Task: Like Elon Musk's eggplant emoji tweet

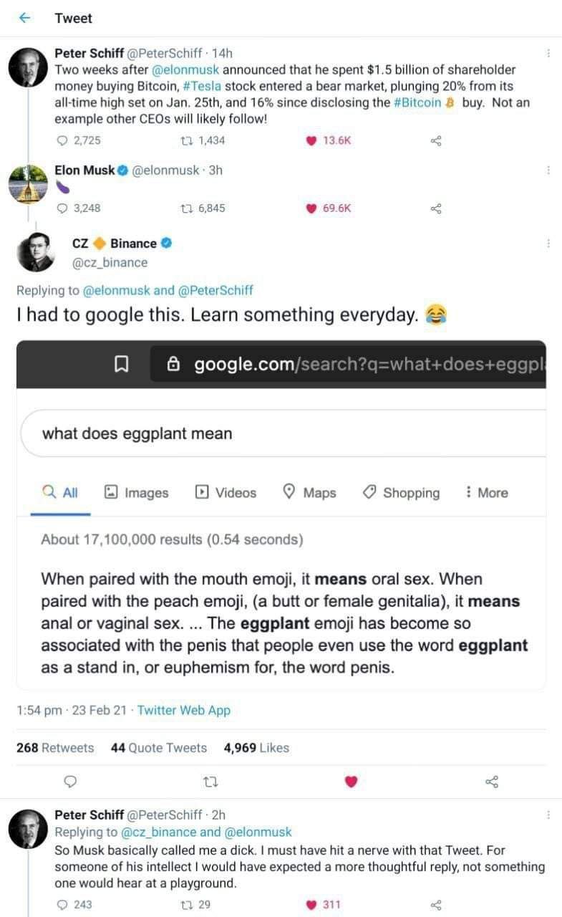Action: pos(311,208)
